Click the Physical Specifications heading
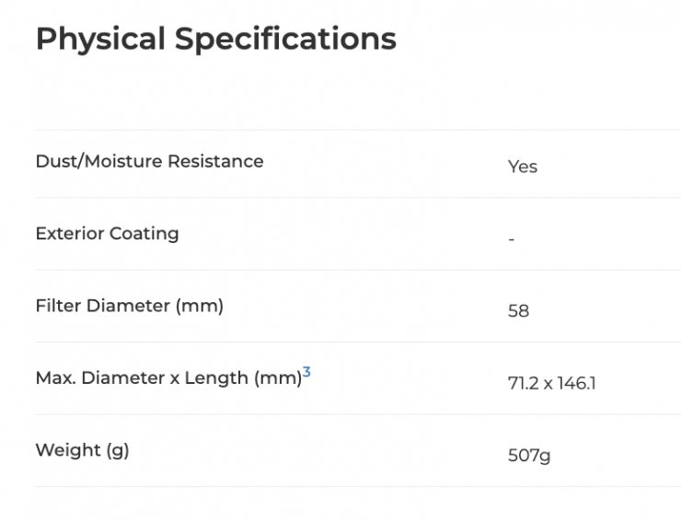 tap(215, 39)
